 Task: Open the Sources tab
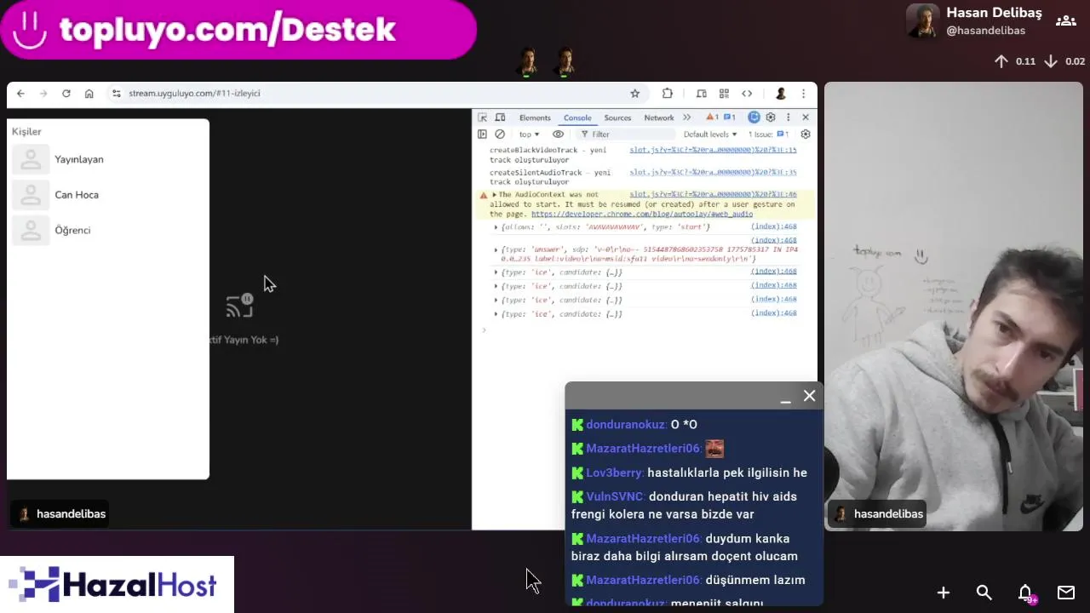click(617, 117)
